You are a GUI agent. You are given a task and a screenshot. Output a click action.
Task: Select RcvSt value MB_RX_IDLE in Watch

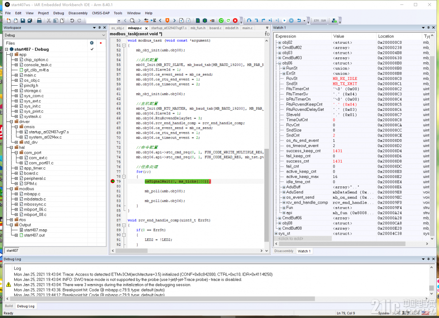(345, 79)
